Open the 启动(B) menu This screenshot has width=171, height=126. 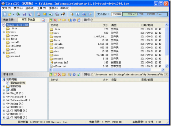pos(30,8)
